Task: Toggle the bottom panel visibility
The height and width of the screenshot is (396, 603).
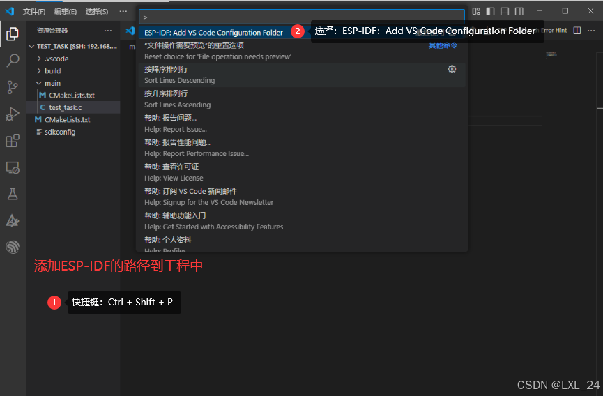Action: coord(505,11)
